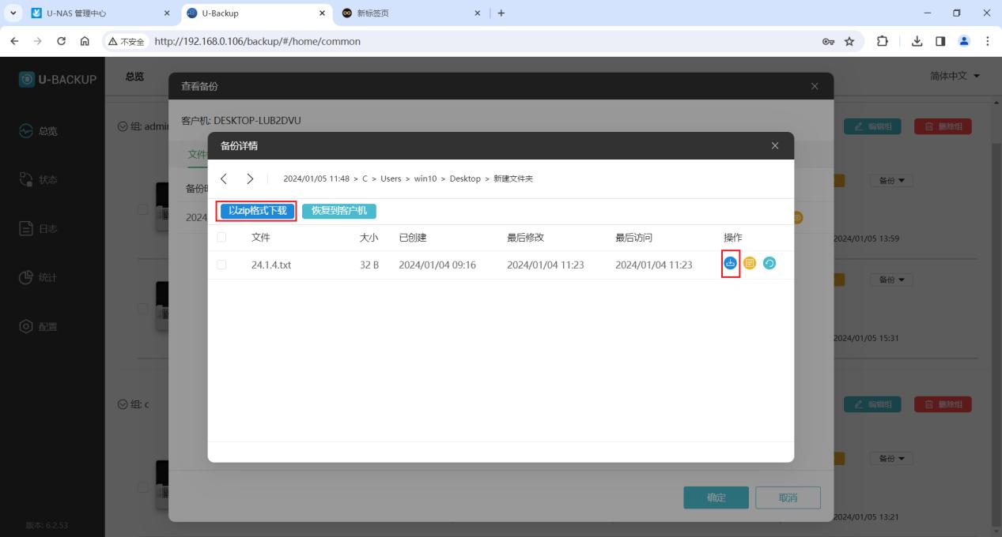
Task: Click the yellow file details icon for 24.1.4.txt
Action: coord(750,264)
